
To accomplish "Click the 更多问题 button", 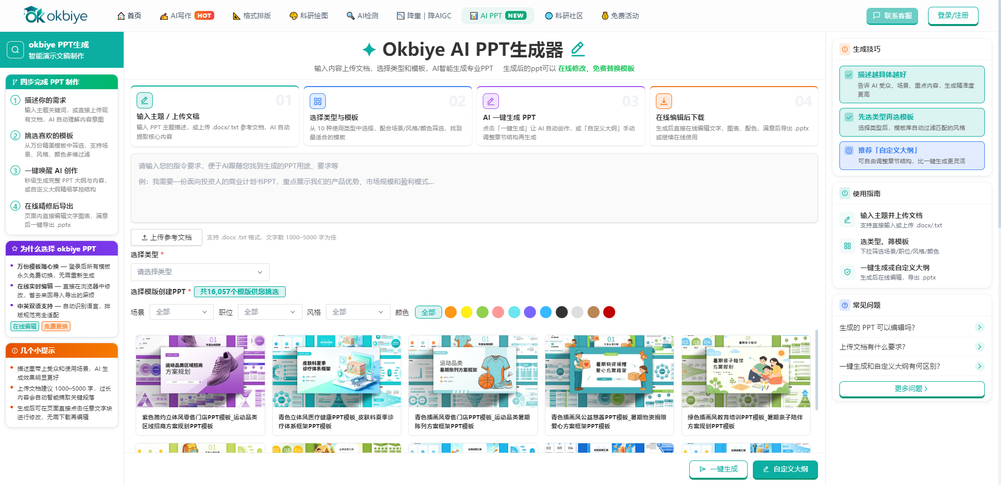I will [x=912, y=389].
